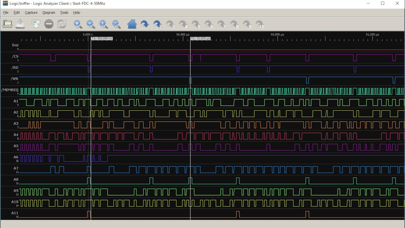Open the Diagram menu
This screenshot has height=228, width=405.
click(x=49, y=13)
